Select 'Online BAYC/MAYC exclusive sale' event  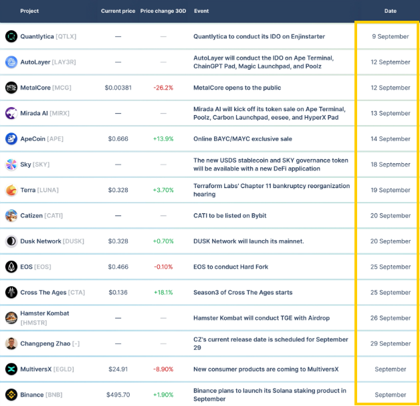point(243,138)
